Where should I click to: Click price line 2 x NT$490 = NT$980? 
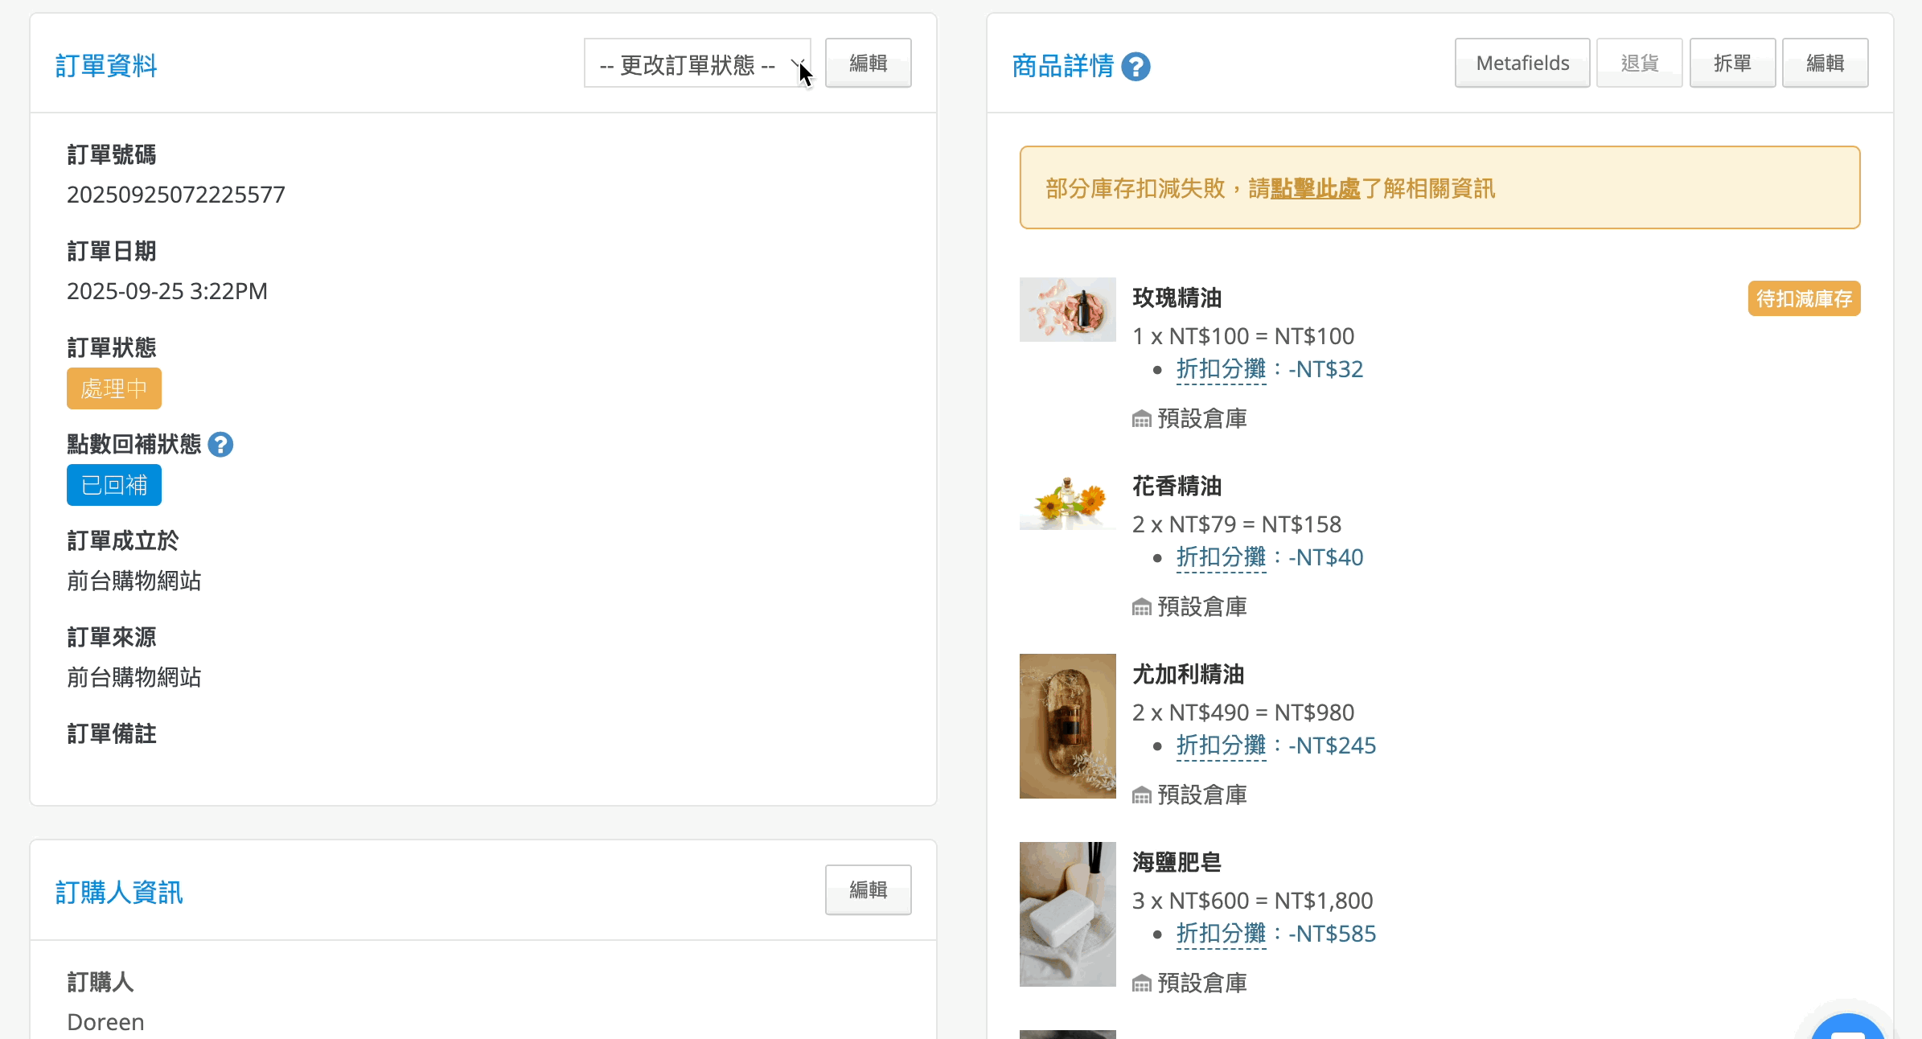pyautogui.click(x=1243, y=713)
